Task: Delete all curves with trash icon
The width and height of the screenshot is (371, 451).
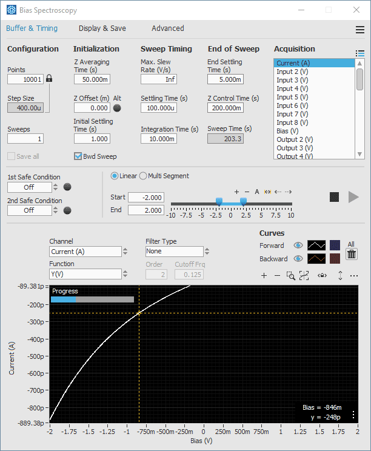Action: pos(352,254)
